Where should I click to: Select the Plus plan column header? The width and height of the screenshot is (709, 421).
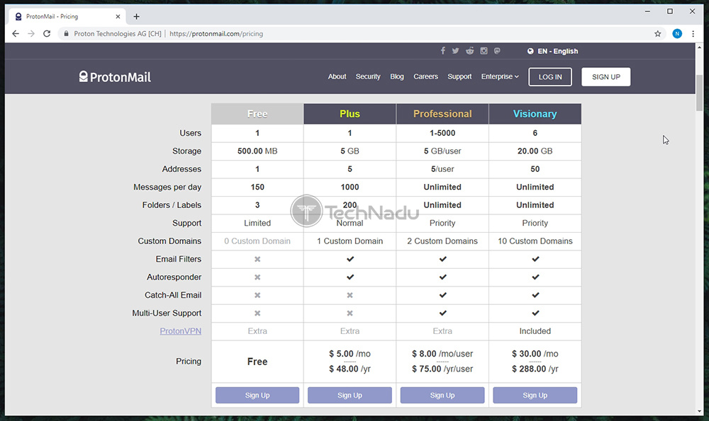tap(350, 114)
